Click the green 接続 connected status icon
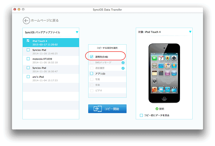 pyautogui.click(x=157, y=109)
